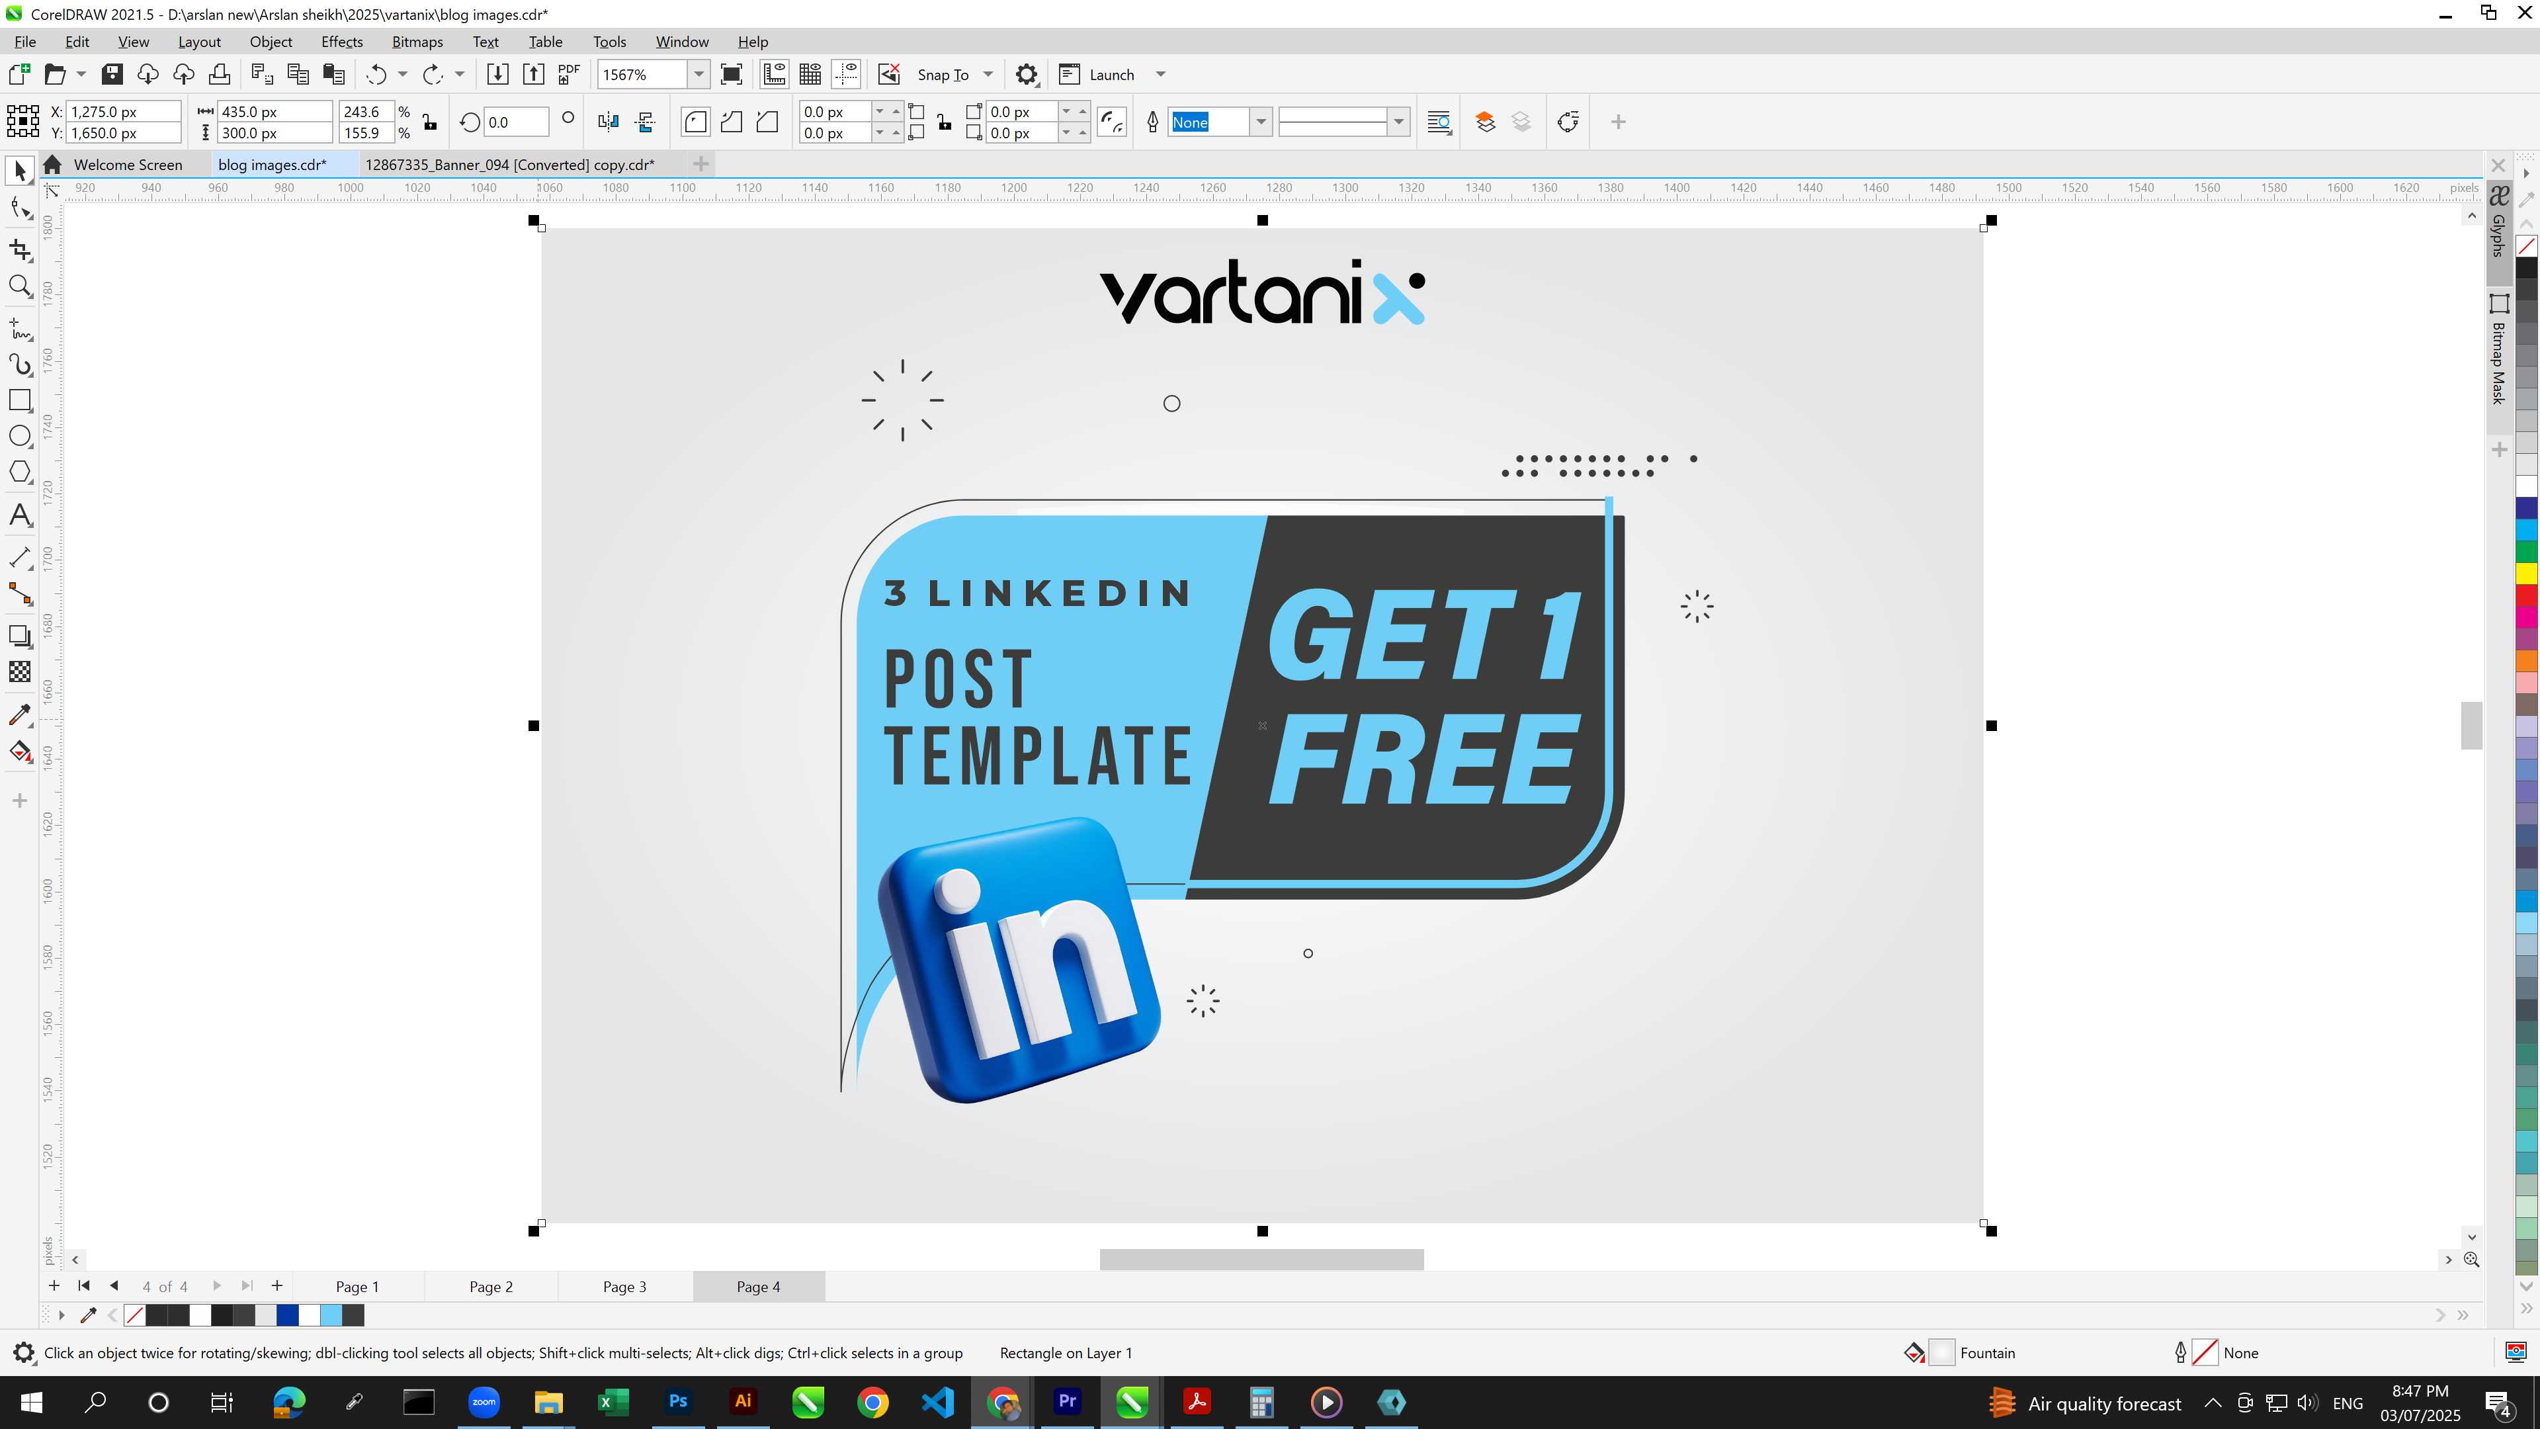Select Scalloped corner style

[x=732, y=122]
